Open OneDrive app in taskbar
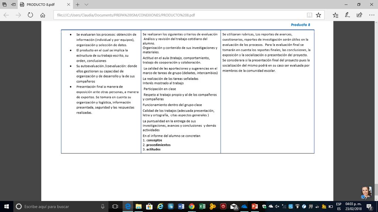Screen dimensions: 378x212 tap(244, 206)
